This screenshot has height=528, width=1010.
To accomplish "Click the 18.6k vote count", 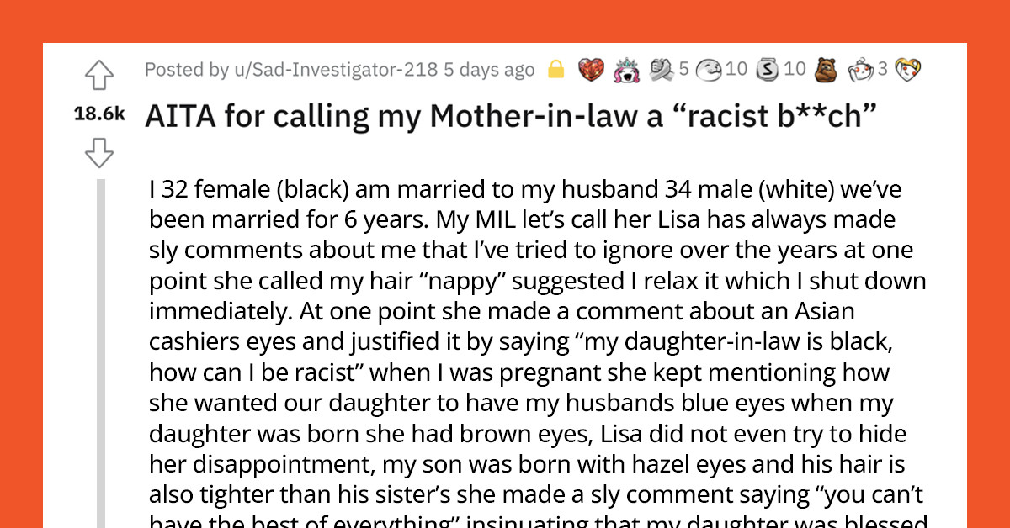I will coord(99,115).
